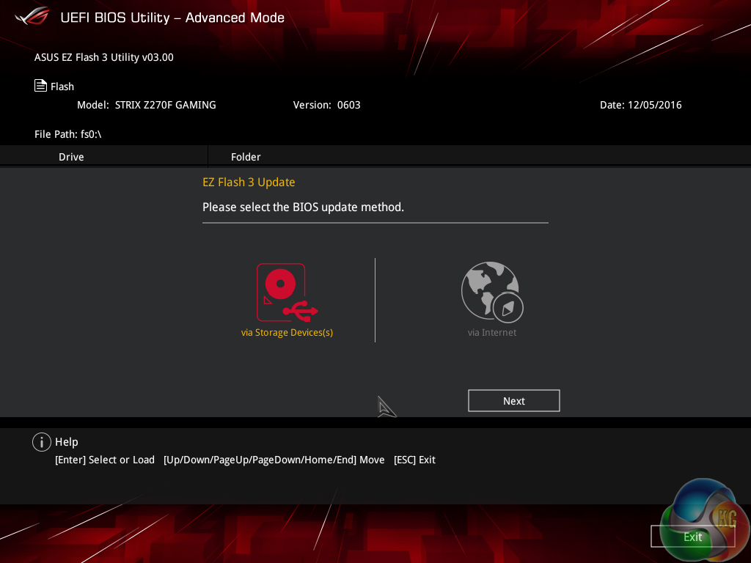Viewport: 751px width, 563px height.
Task: Click the 'Version: 0603' text
Action: click(326, 105)
